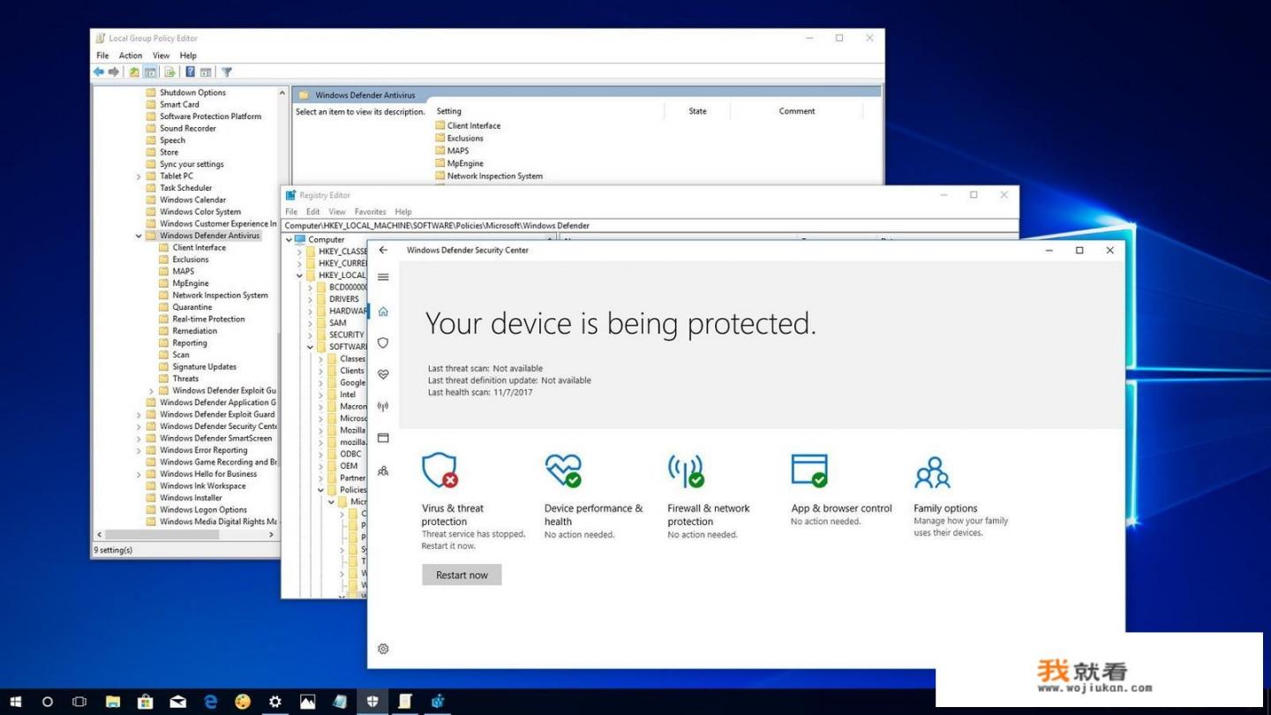Select Real-time Protection in policy tree
Image resolution: width=1271 pixels, height=715 pixels.
[x=208, y=320]
